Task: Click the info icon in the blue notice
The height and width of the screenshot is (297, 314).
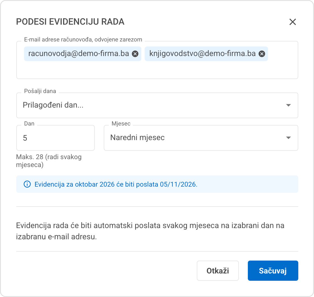Action: (x=27, y=184)
